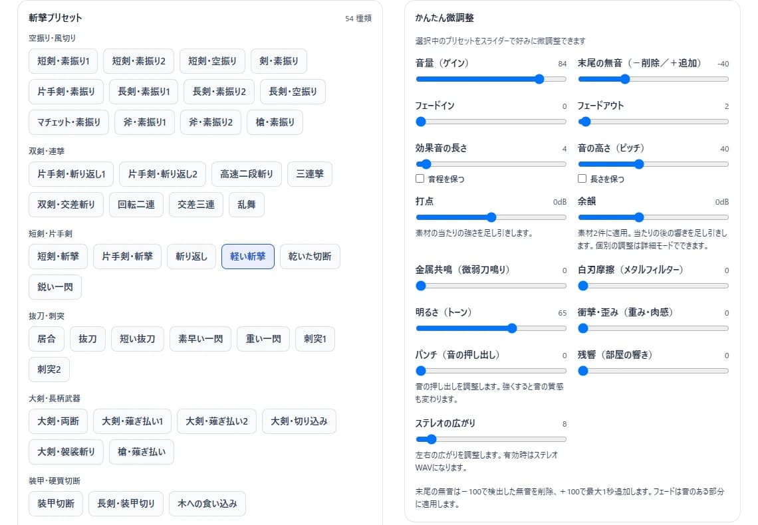The height and width of the screenshot is (525, 758).
Task: Select the 片手剣・素振り preset
Action: [x=66, y=91]
